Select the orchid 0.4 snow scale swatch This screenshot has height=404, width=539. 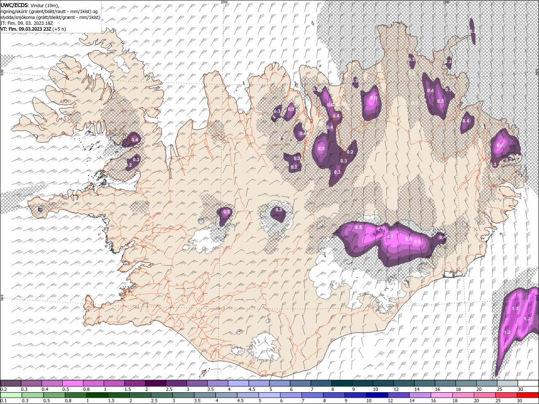pos(52,383)
